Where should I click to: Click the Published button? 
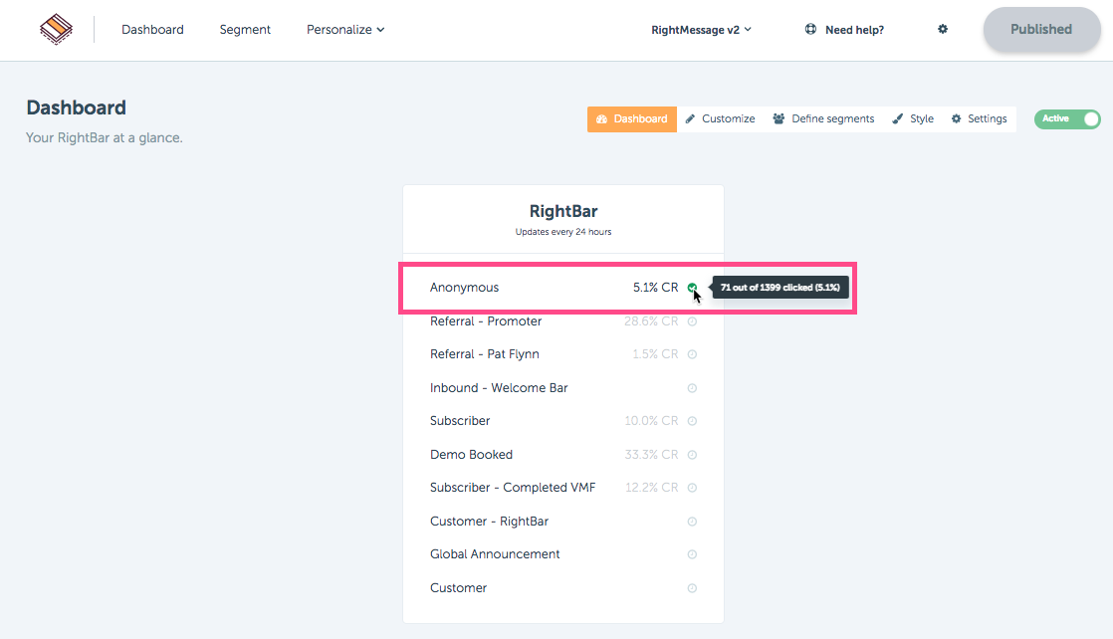coord(1041,29)
